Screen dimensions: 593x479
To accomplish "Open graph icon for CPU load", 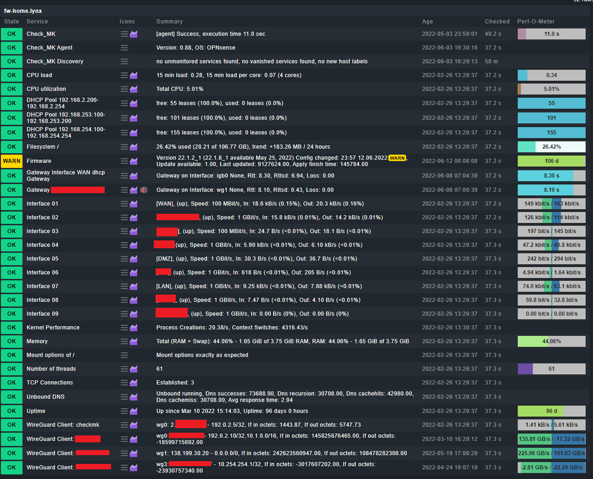I will (134, 75).
